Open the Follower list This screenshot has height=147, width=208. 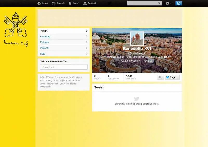tap(64, 42)
